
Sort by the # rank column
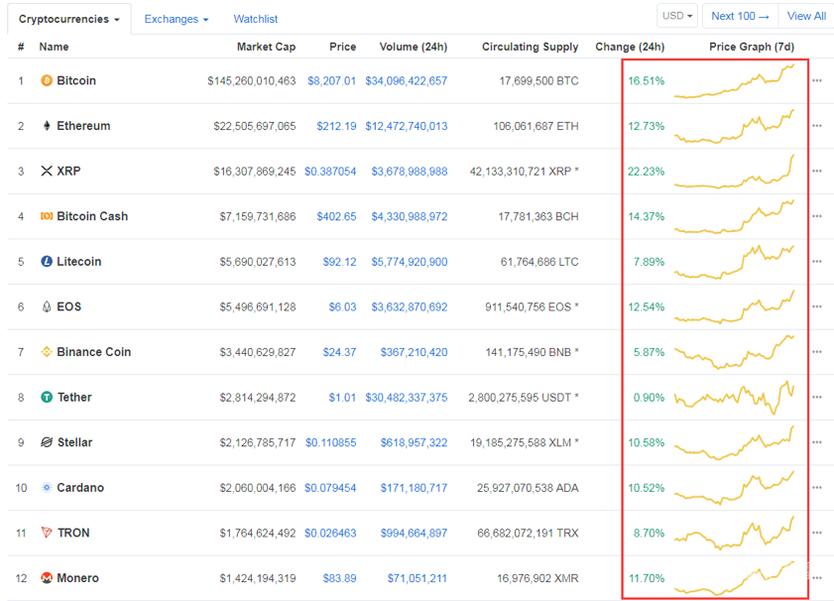point(21,47)
